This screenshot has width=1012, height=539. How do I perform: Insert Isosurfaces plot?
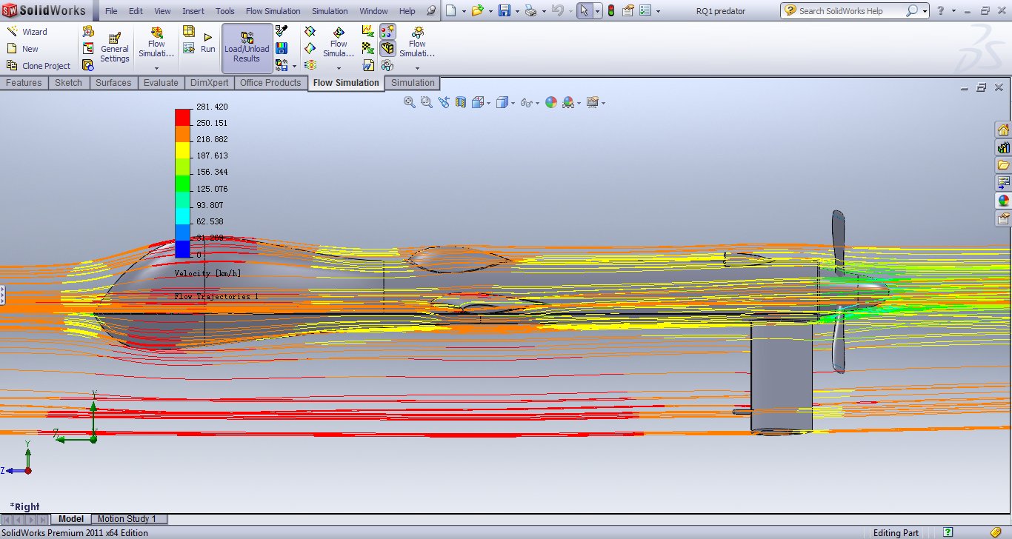point(310,65)
